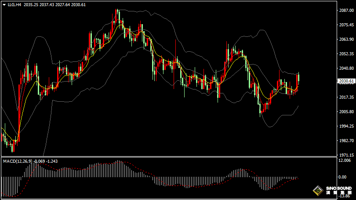Click the Sino Sound diamond logo
The height and width of the screenshot is (200, 356).
click(x=316, y=191)
